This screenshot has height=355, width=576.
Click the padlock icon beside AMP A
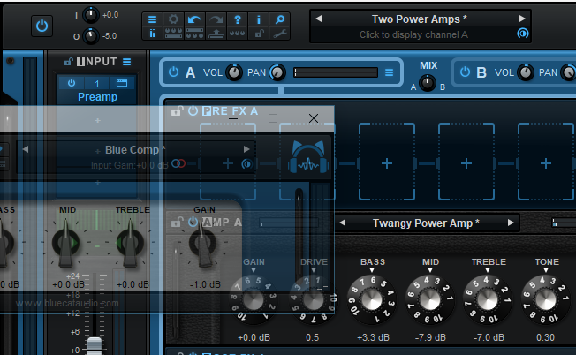[x=178, y=223]
